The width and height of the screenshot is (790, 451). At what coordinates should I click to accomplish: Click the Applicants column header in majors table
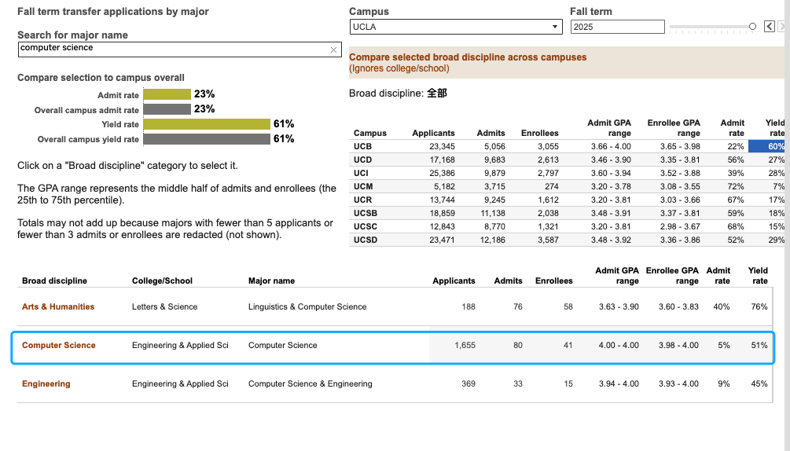pos(454,280)
